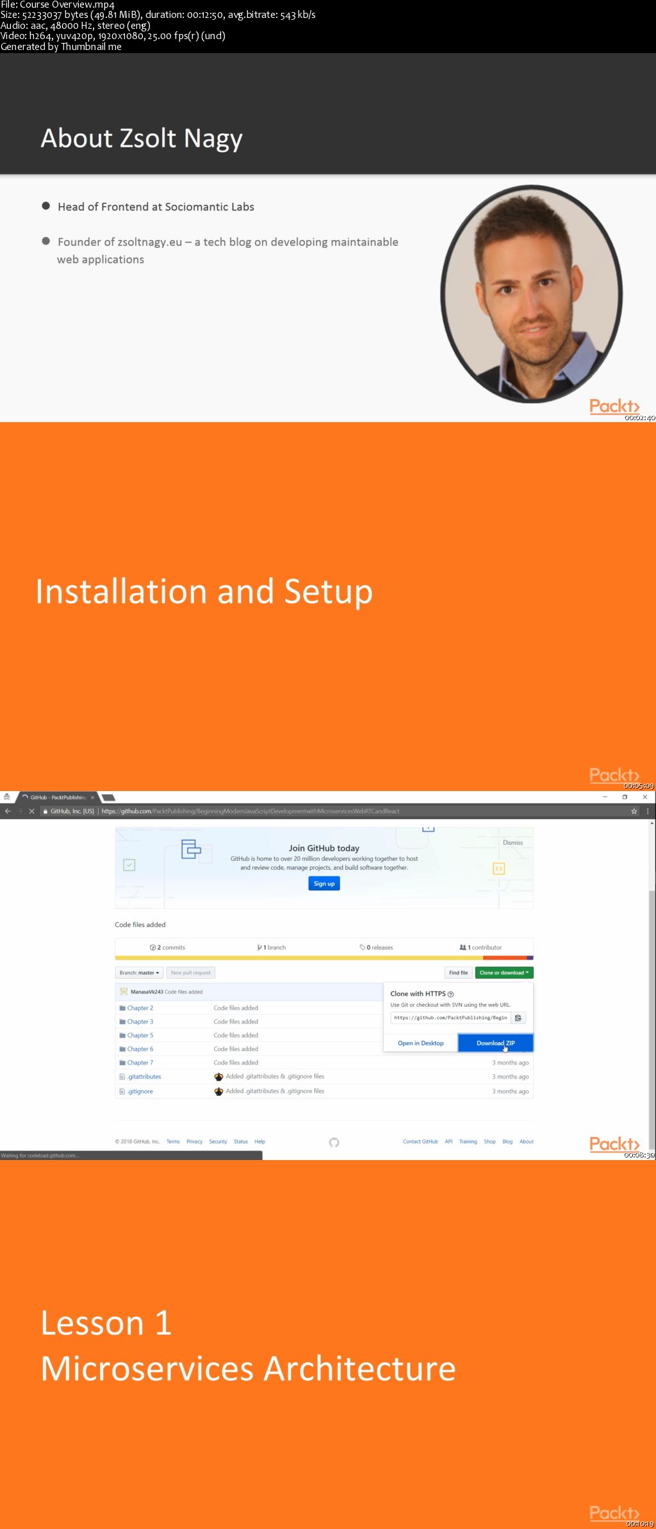
Task: Open the Chapter 6 folder
Action: coord(140,1049)
